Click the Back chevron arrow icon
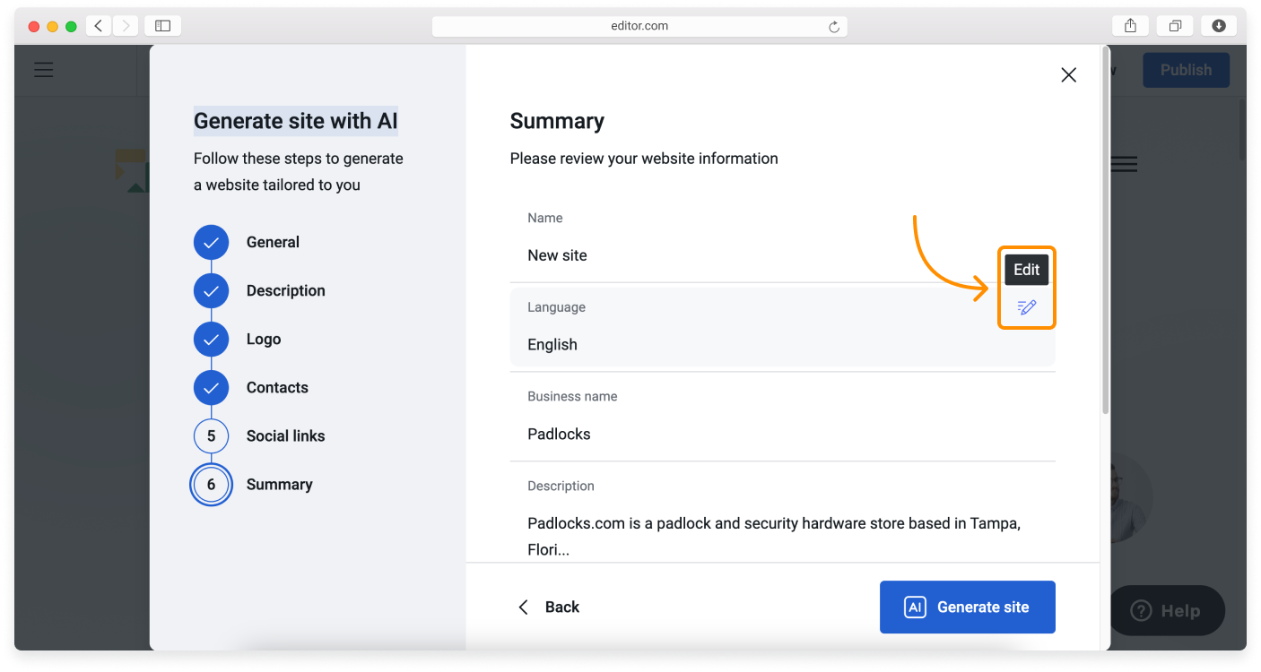Viewport: 1261px width, 672px height. point(523,607)
